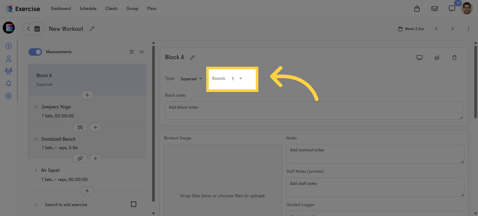478x216 pixels.
Task: Open the Group menu
Action: [132, 8]
